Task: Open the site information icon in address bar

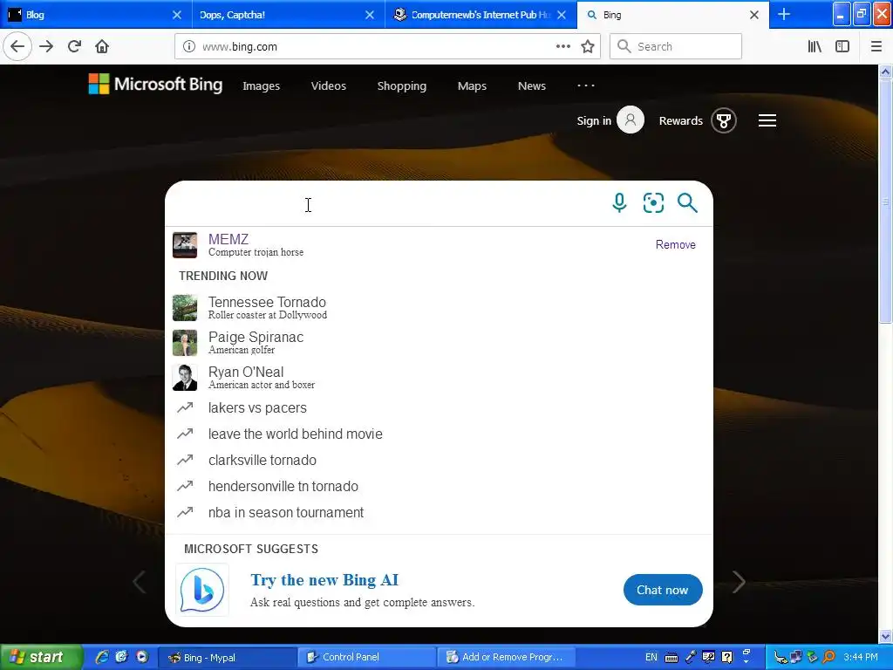Action: point(188,47)
